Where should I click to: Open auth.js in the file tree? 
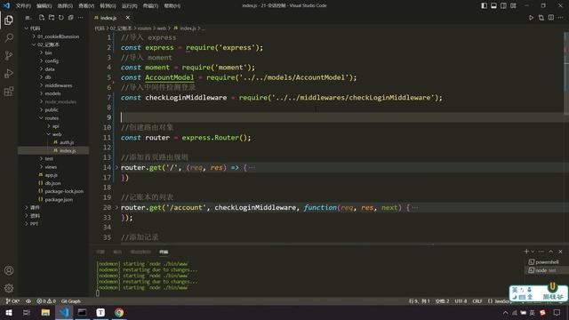[x=67, y=142]
